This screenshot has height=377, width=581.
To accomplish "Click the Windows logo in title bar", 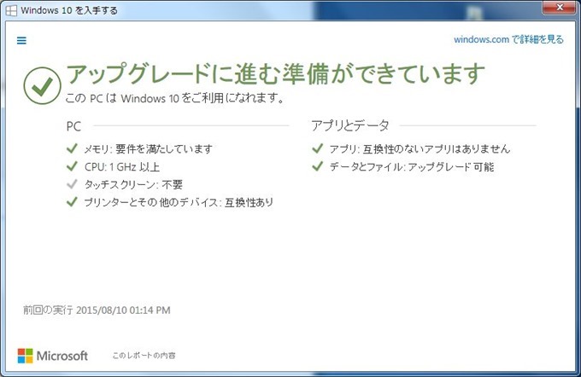I will coord(11,10).
